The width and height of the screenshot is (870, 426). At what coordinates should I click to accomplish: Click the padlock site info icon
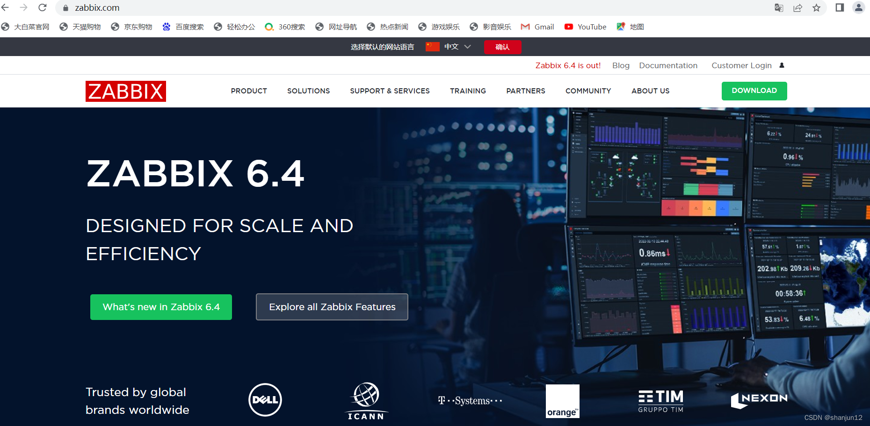65,8
